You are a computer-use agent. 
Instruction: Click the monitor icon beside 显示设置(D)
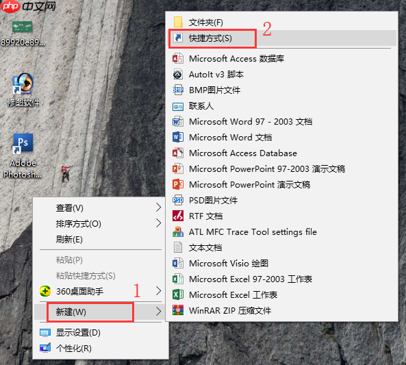45,332
